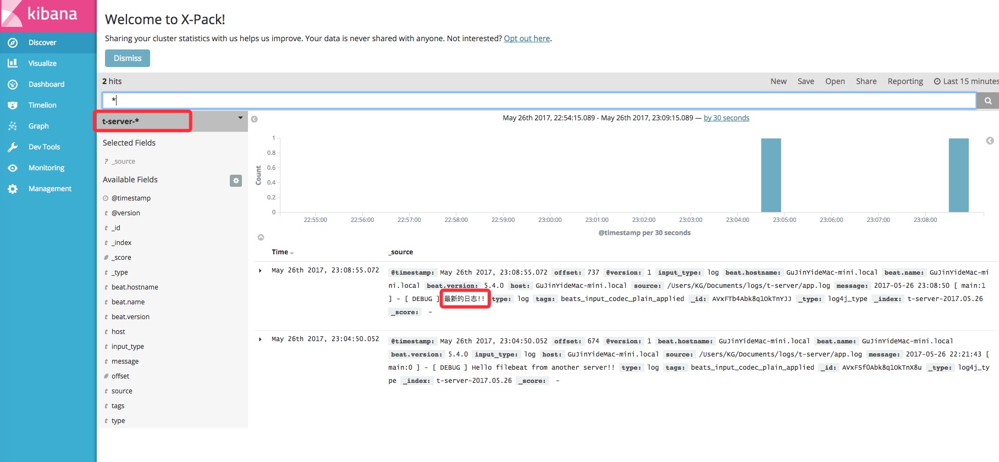This screenshot has width=999, height=462.
Task: Open the Reporting menu item
Action: [x=905, y=81]
